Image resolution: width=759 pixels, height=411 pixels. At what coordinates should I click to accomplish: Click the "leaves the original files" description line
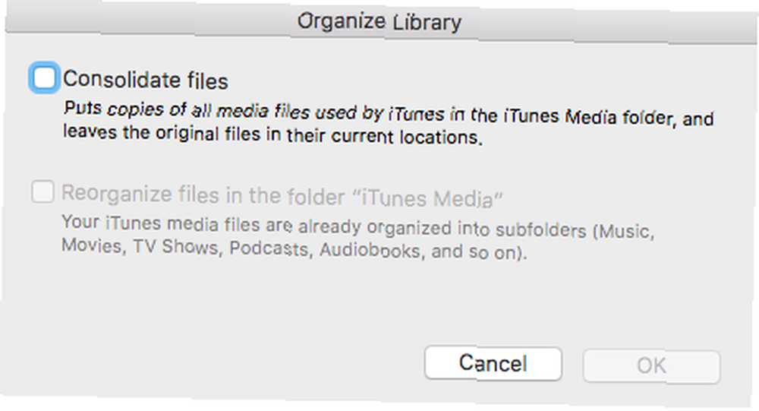coord(272,134)
